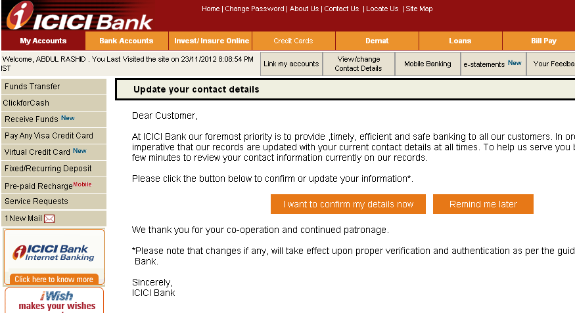Select Fixed/Recurring Deposit sidebar item
Image resolution: width=575 pixels, height=313 pixels.
[x=54, y=169]
